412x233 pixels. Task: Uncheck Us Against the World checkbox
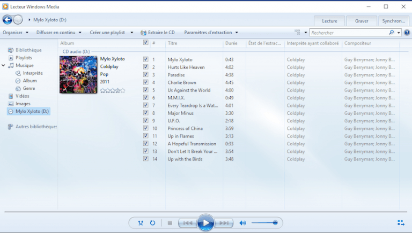145,90
